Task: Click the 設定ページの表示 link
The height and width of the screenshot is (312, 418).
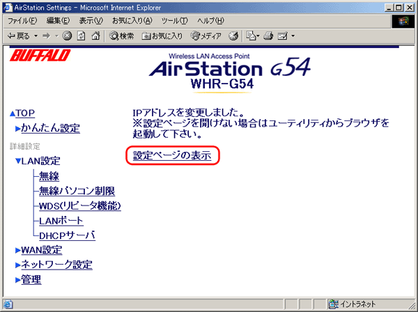Action: click(x=172, y=155)
